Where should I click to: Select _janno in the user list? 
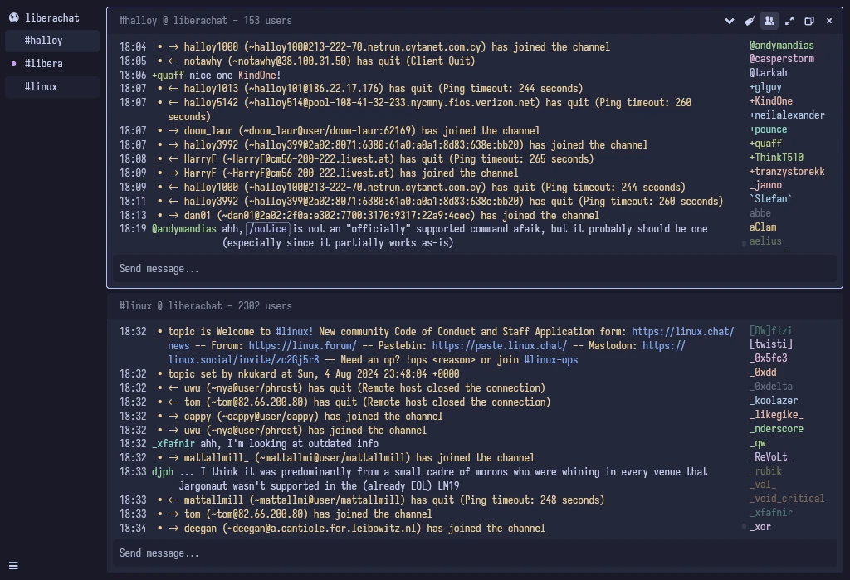(x=765, y=185)
